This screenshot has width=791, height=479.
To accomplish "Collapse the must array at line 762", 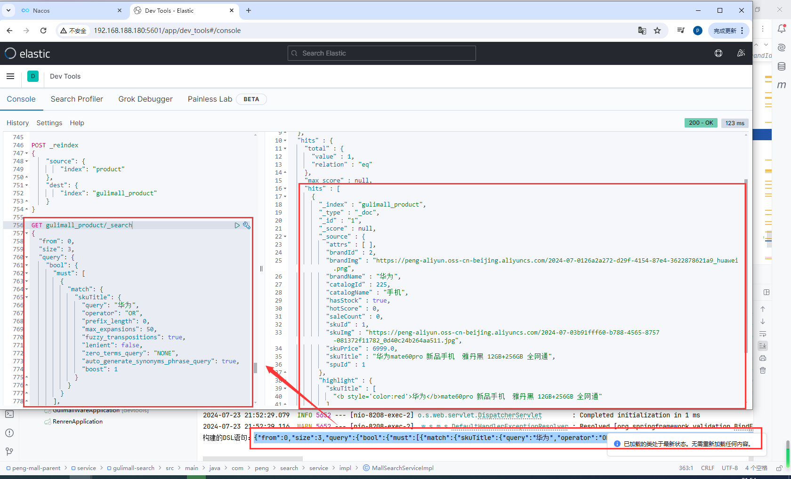I will pos(26,273).
